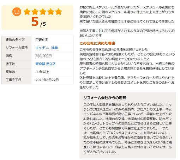Viewport: 180px width, 160px height.
Task: Click the fourth rating star
Action: point(51,12)
